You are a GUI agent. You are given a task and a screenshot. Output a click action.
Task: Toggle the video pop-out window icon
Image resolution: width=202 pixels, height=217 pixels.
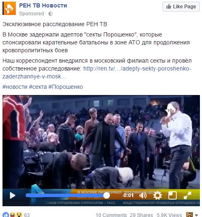(173, 195)
